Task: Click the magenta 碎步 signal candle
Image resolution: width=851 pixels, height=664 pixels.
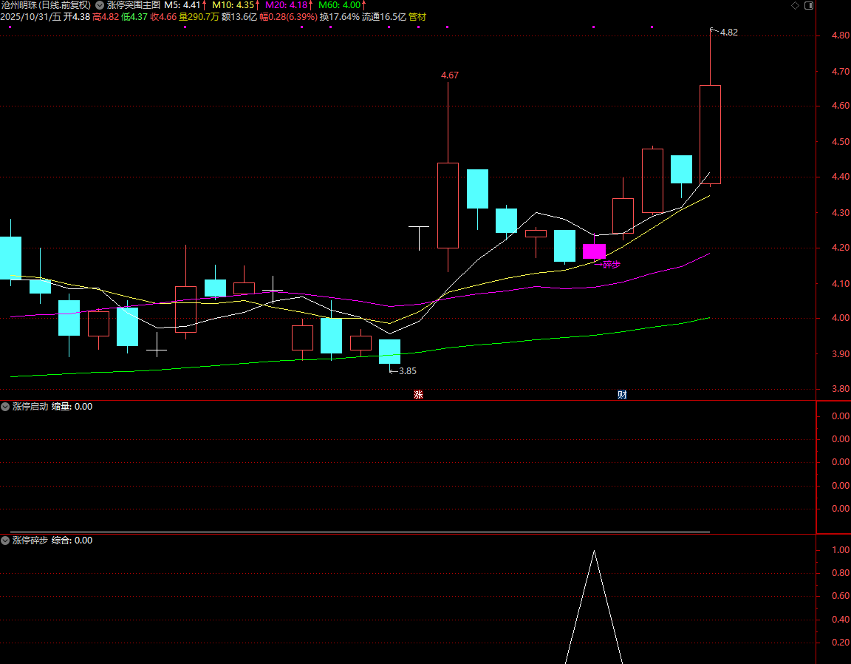Action: pyautogui.click(x=594, y=251)
